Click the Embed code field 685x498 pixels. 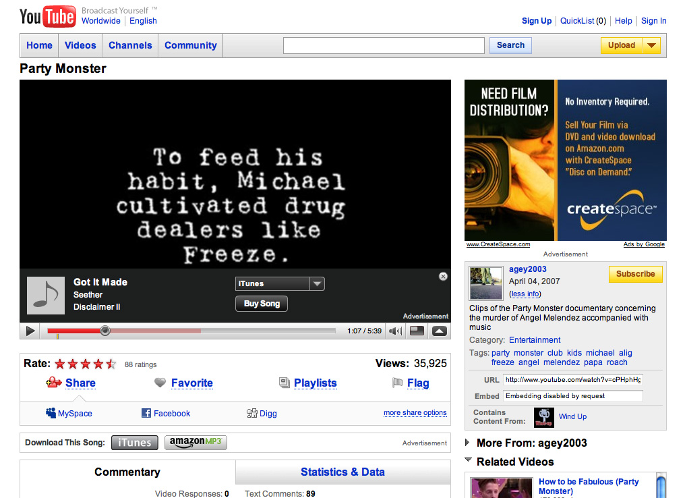pyautogui.click(x=572, y=396)
